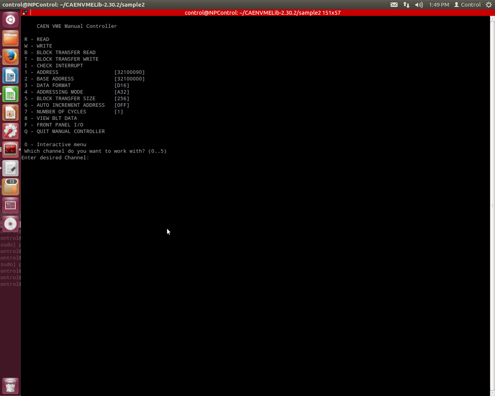
Task: Click '8 - VIEW BLT DATA' line
Action: coord(51,118)
